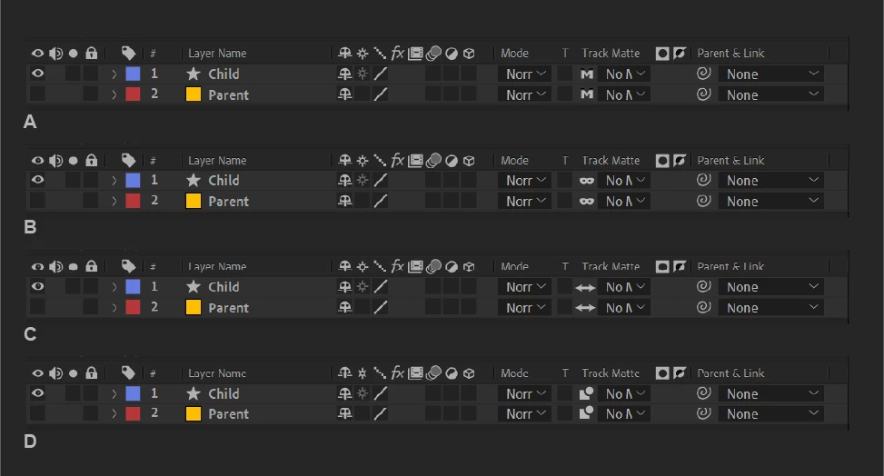884x476 pixels.
Task: Expand the Parent layer properties in panel D
Action: [x=114, y=414]
